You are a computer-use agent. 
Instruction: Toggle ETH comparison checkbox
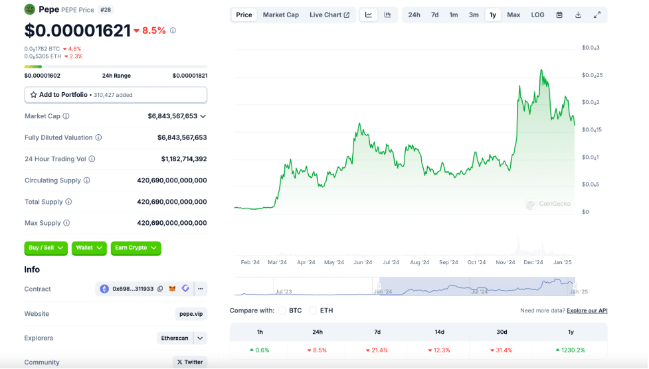313,310
